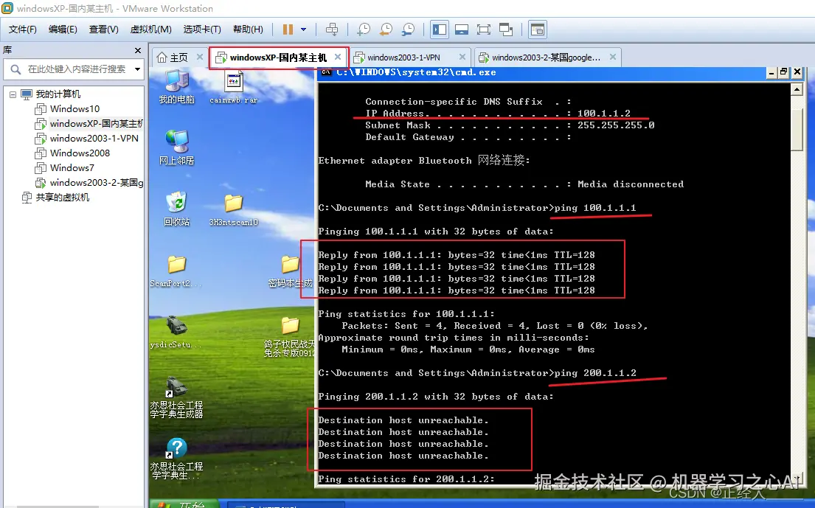Image resolution: width=815 pixels, height=508 pixels.
Task: Select 我的计算机 in the library tree
Action: click(58, 94)
